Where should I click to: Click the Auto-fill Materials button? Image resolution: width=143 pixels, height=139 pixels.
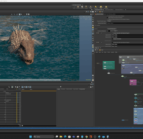coord(112,29)
